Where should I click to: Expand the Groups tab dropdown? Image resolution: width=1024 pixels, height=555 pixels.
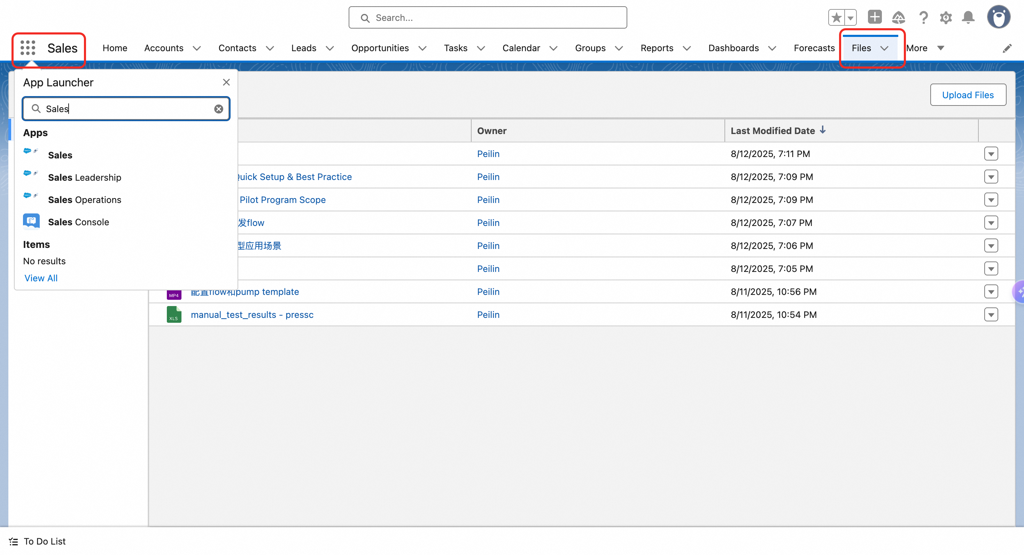619,48
